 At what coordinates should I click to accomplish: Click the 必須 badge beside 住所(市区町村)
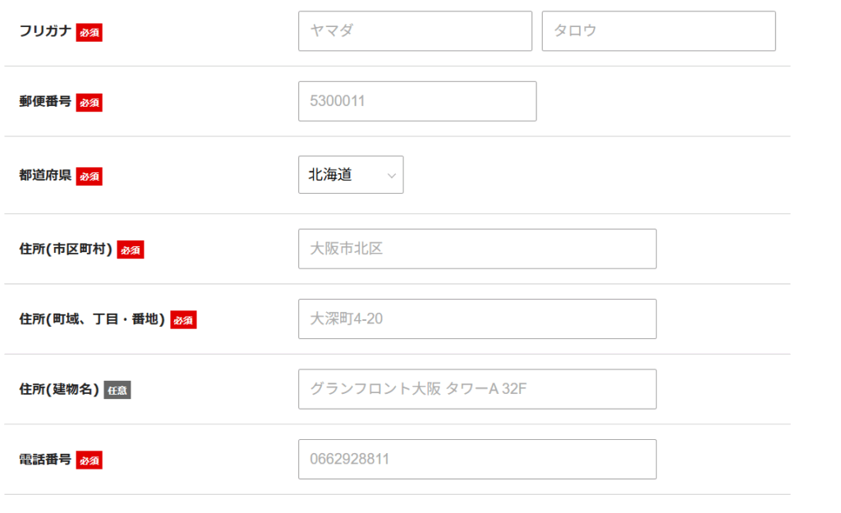tap(131, 250)
